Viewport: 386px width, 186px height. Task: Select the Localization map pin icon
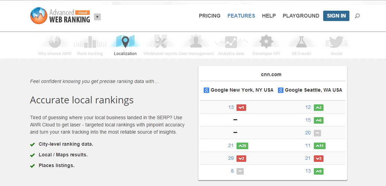click(x=125, y=41)
